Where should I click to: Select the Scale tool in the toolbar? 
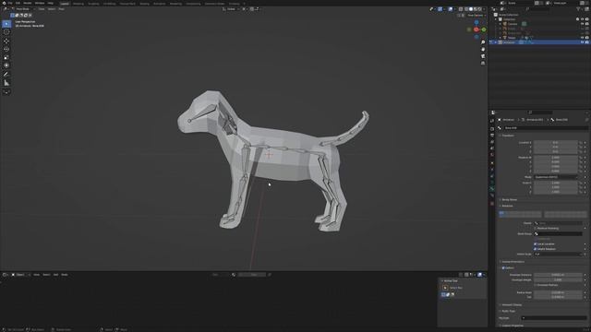tap(6, 57)
